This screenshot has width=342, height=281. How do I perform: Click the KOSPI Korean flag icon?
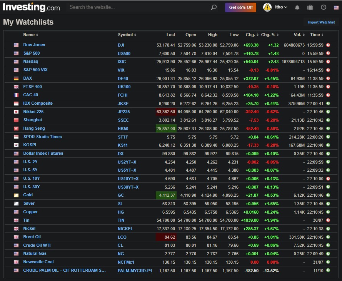click(x=16, y=145)
